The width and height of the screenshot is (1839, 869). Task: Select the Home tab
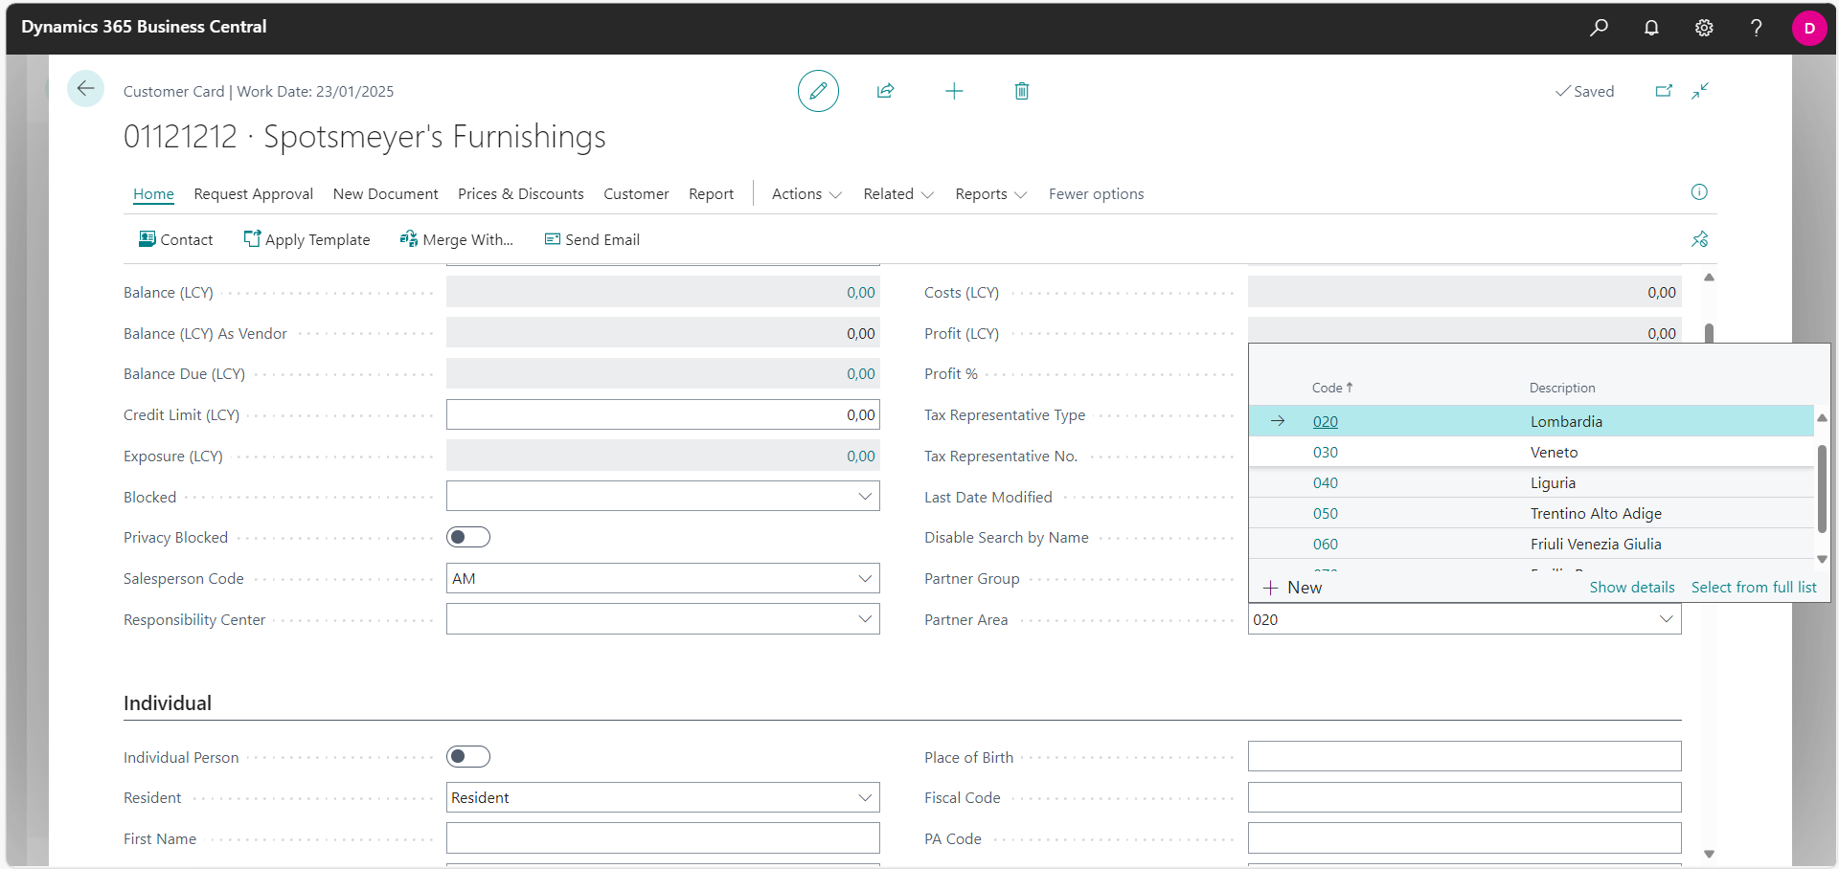[x=153, y=193]
